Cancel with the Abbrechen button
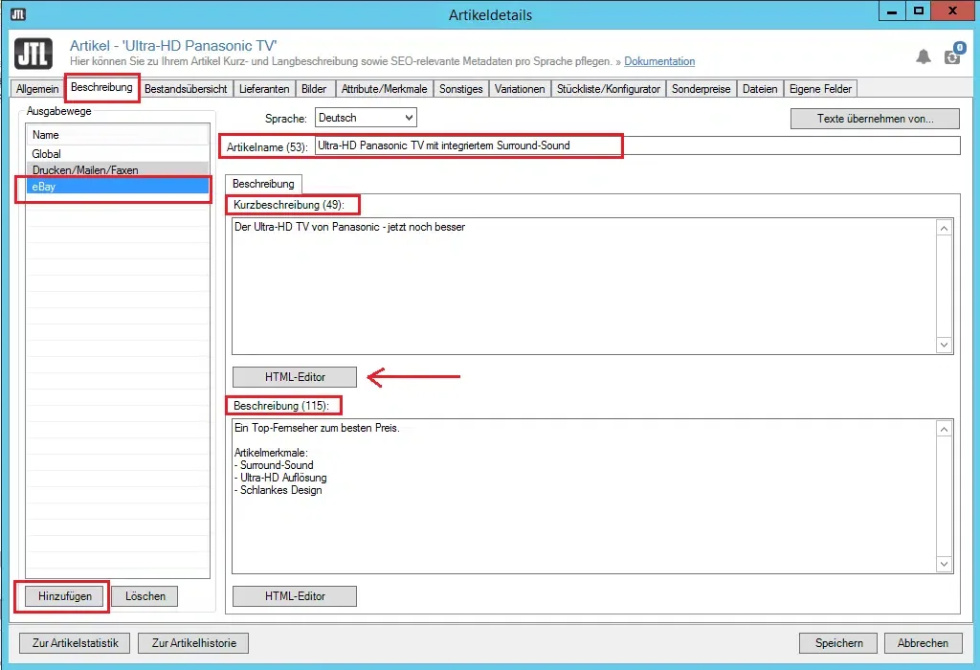 click(x=924, y=643)
